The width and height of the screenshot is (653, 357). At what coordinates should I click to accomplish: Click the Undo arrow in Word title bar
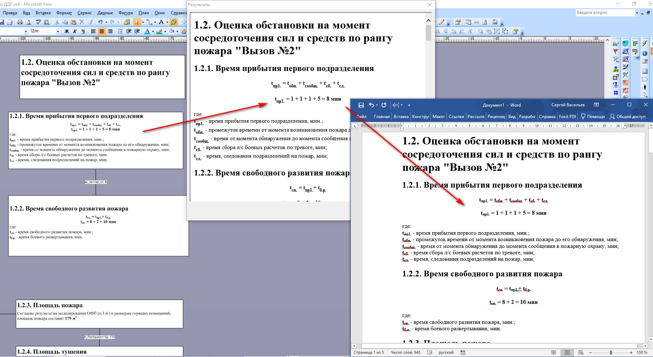coord(372,105)
